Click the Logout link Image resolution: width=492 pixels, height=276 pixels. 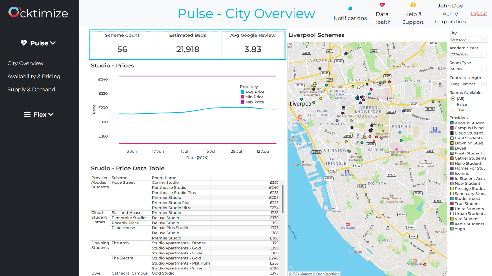pyautogui.click(x=479, y=13)
